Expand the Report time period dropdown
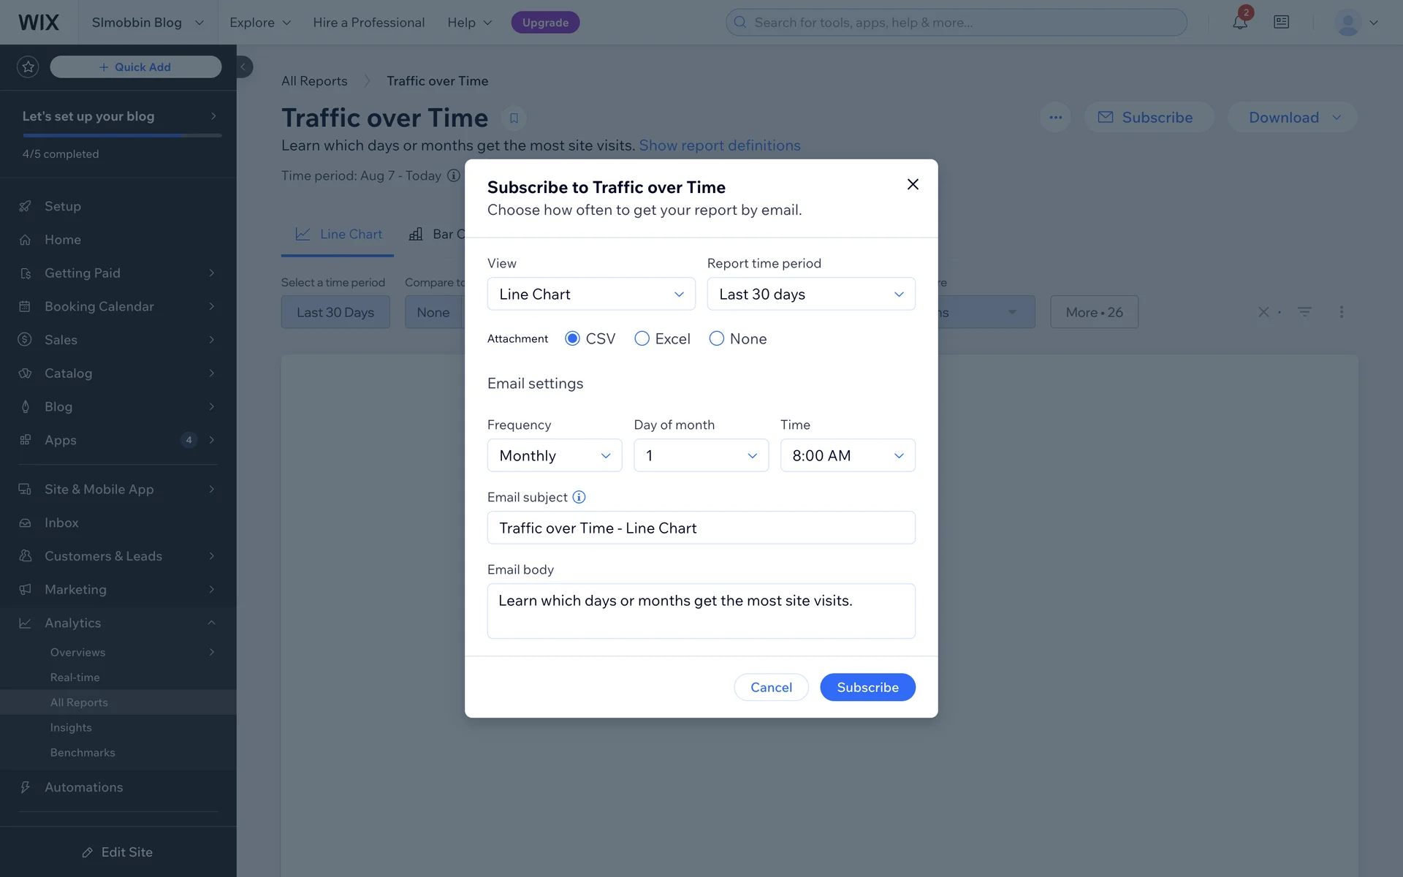1403x877 pixels. pos(811,294)
